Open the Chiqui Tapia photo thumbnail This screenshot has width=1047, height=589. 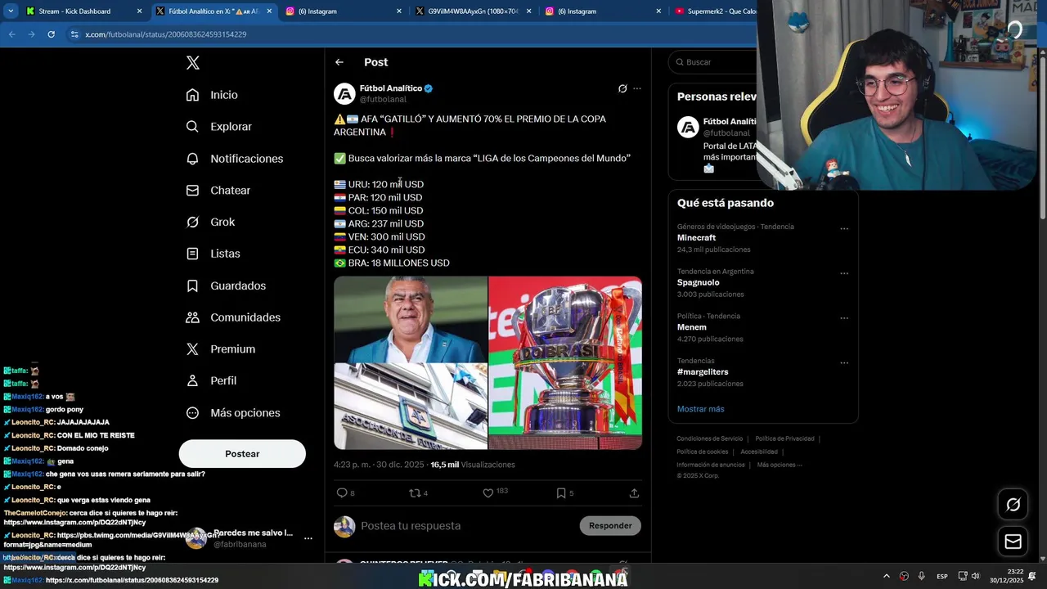click(x=411, y=319)
